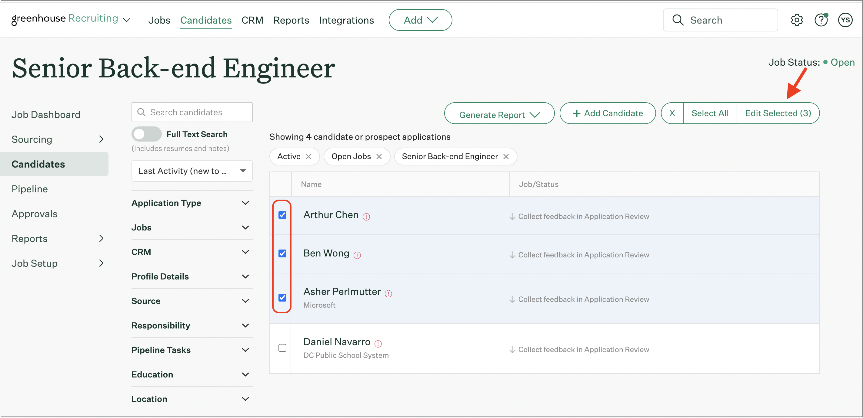Screen dimensions: 863x418
Task: Expand the Source filter
Action: [x=192, y=301]
